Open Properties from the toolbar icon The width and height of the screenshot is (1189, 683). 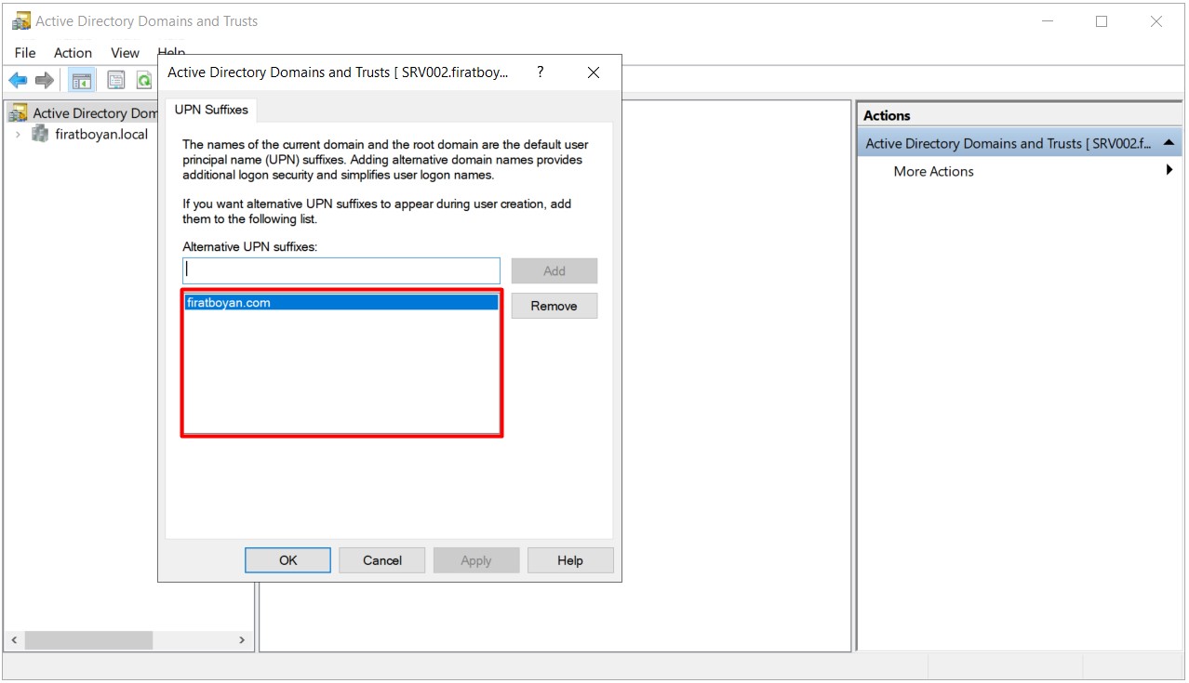pyautogui.click(x=115, y=81)
